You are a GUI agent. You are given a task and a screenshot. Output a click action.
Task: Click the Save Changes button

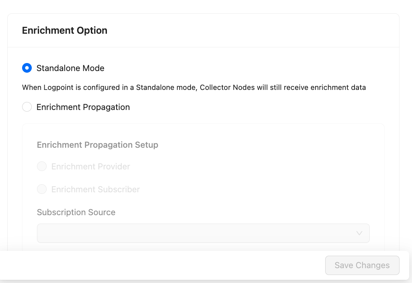tap(362, 265)
